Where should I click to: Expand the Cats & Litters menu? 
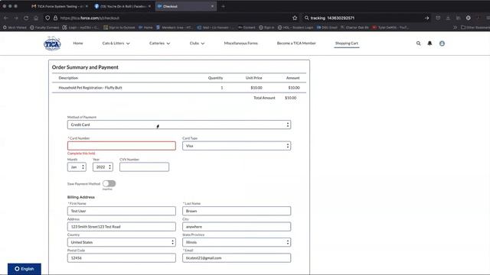click(x=116, y=44)
